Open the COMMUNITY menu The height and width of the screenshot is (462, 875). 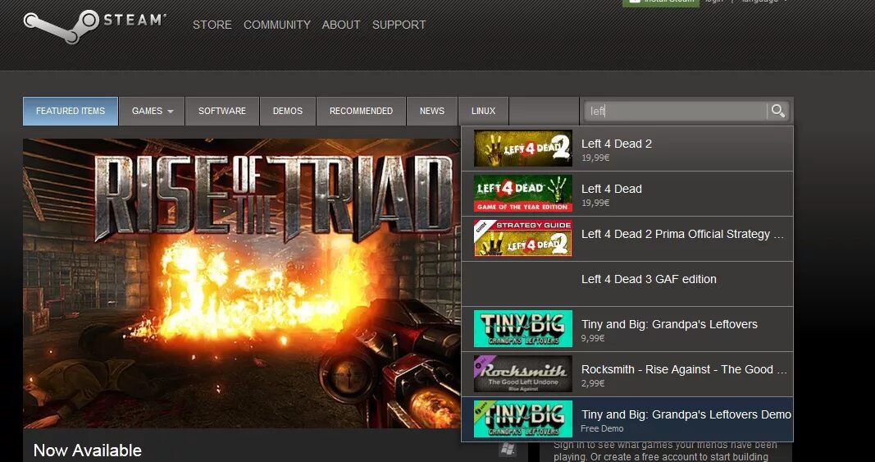pyautogui.click(x=277, y=25)
